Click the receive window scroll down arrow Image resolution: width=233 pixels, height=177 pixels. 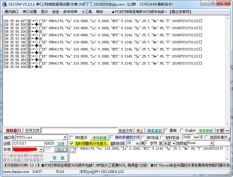point(227,124)
